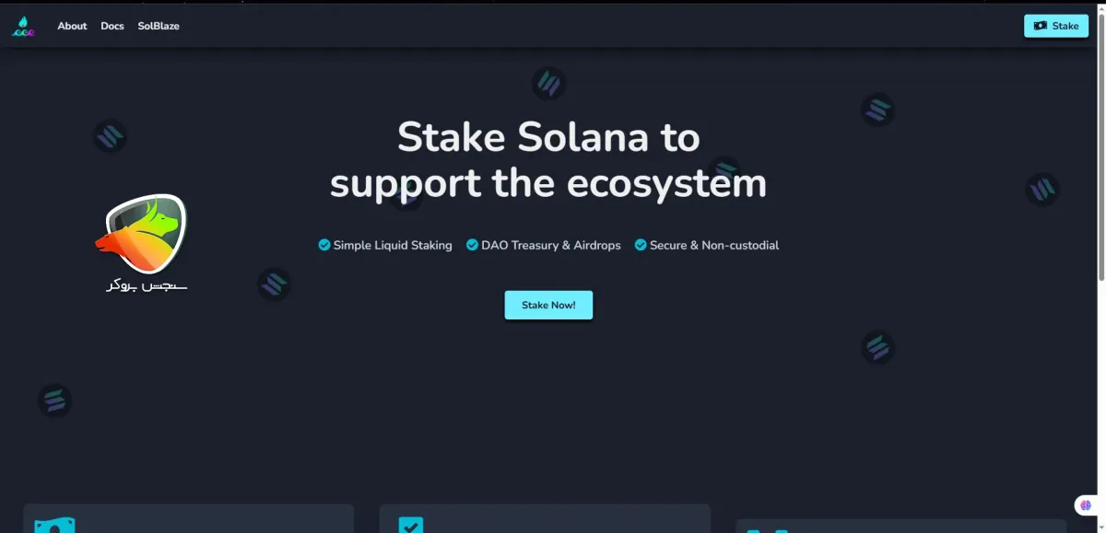Click the money icon on Stake button
This screenshot has width=1106, height=533.
coord(1041,26)
